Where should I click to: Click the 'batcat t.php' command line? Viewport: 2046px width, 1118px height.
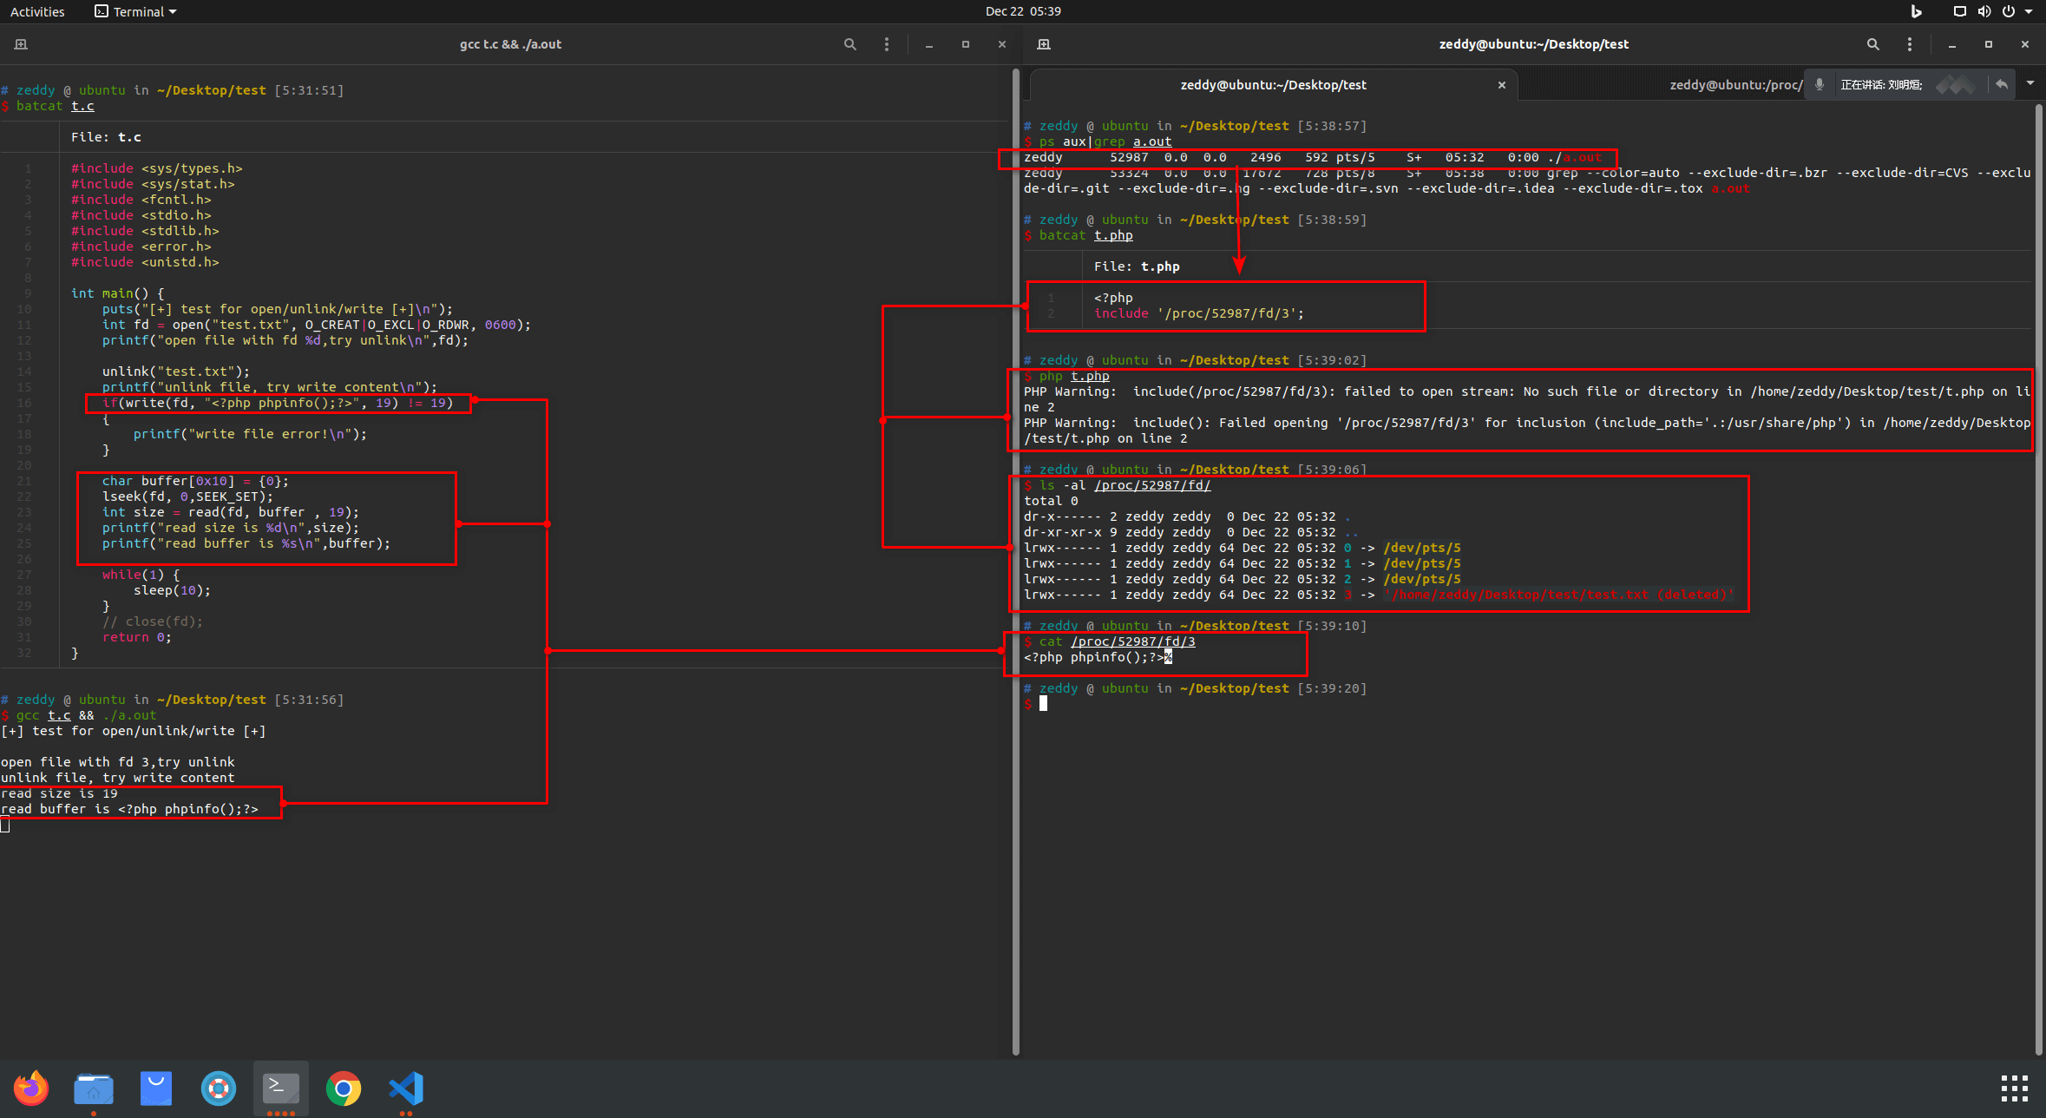[x=1086, y=235]
